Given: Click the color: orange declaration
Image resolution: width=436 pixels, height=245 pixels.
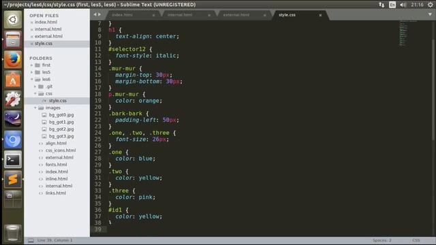Looking at the screenshot, I should click(x=139, y=101).
